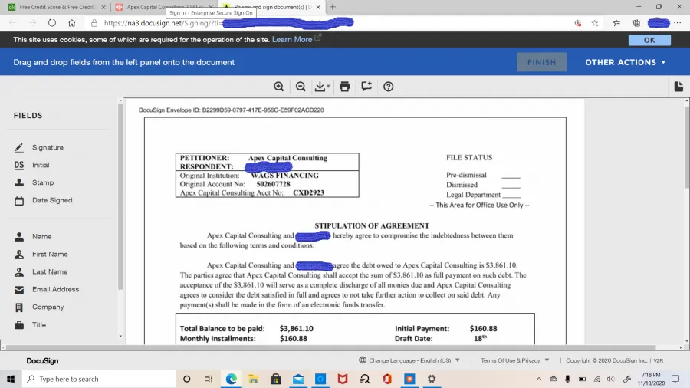
Task: Open the volume control in tray
Action: [x=610, y=379]
